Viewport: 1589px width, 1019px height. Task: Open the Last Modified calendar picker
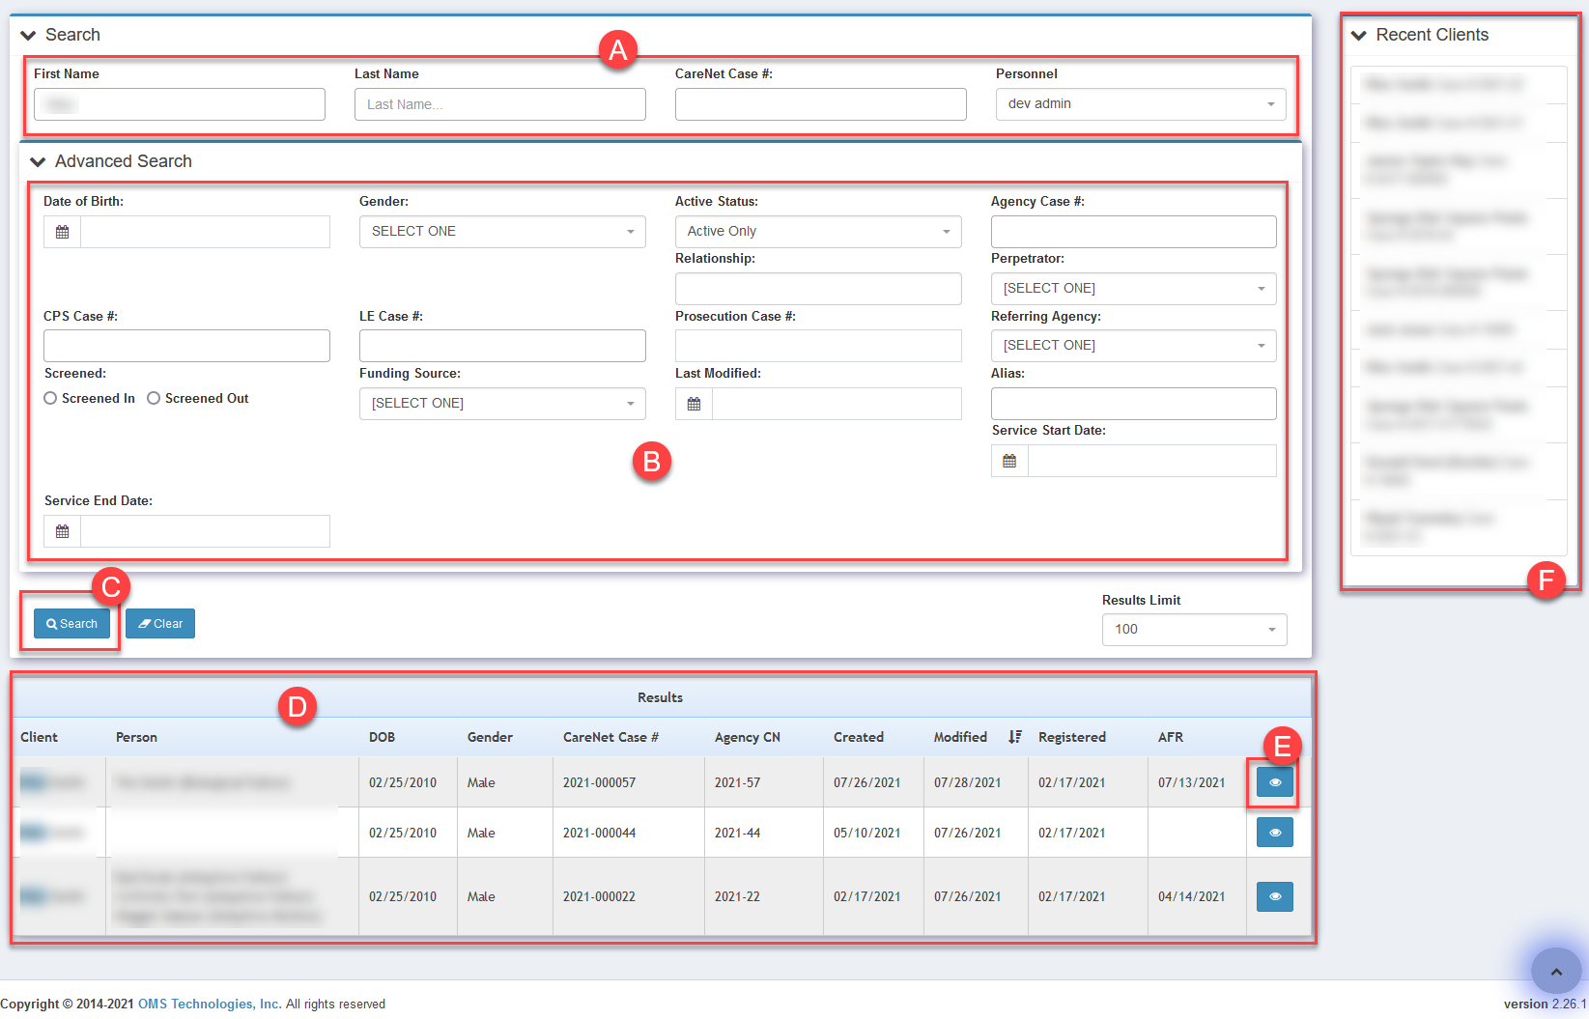coord(694,404)
